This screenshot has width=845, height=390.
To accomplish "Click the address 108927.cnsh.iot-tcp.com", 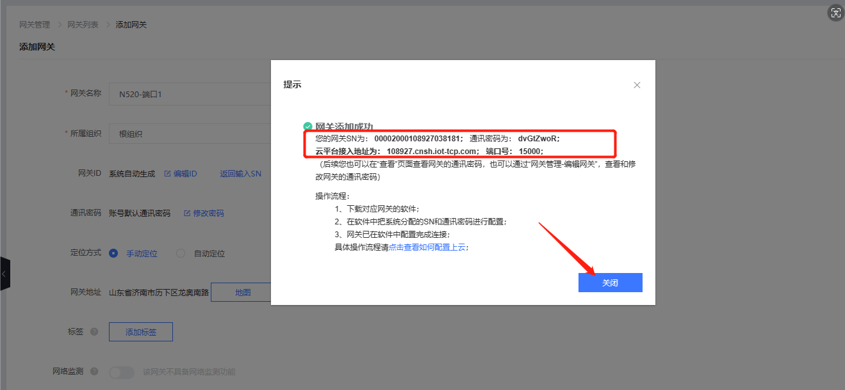I will (x=432, y=152).
